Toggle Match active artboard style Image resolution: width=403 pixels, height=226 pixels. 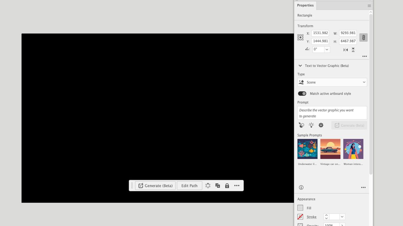click(x=302, y=93)
